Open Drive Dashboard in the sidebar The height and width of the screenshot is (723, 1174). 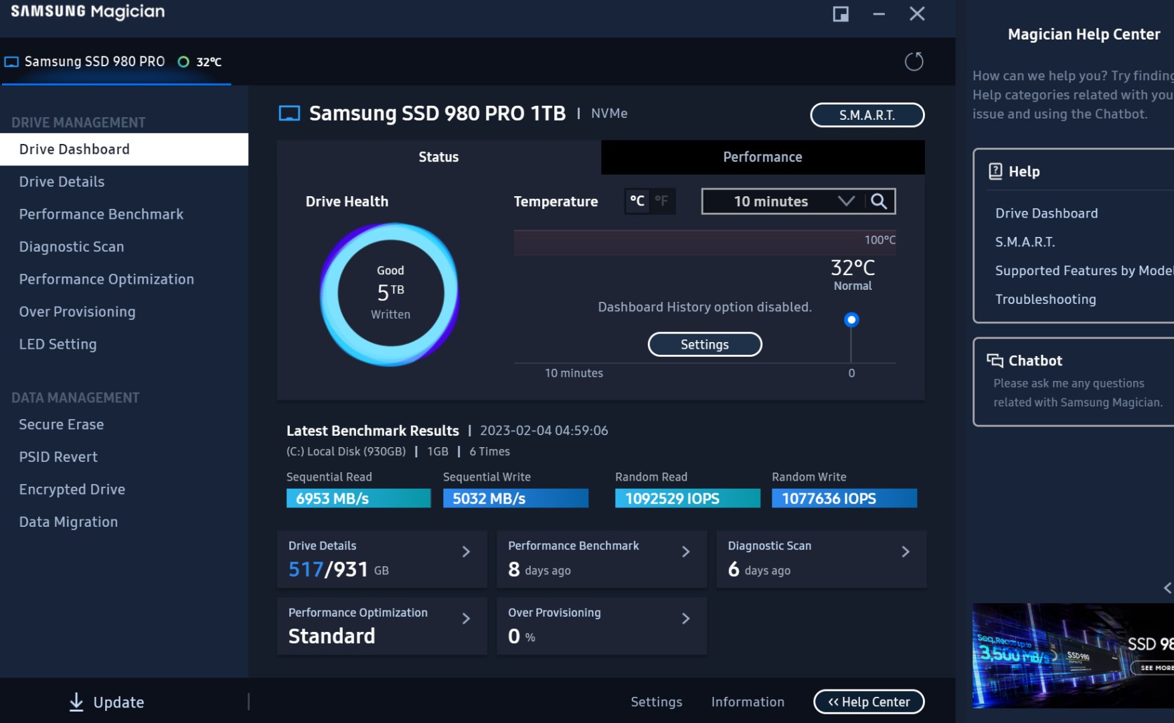[x=124, y=149]
